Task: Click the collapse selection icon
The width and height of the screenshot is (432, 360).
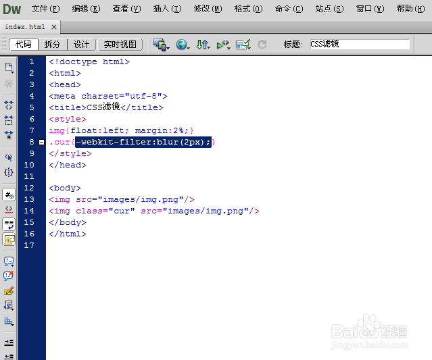Action: click(x=9, y=120)
